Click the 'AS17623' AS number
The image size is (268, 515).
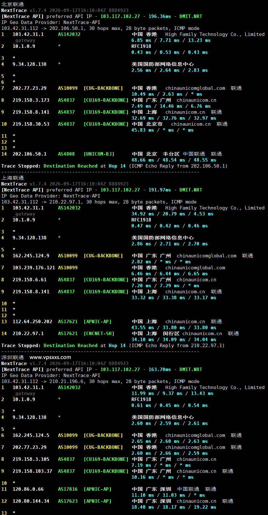[68, 501]
